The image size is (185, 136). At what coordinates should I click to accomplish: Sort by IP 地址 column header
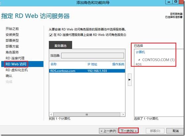pos(92,64)
